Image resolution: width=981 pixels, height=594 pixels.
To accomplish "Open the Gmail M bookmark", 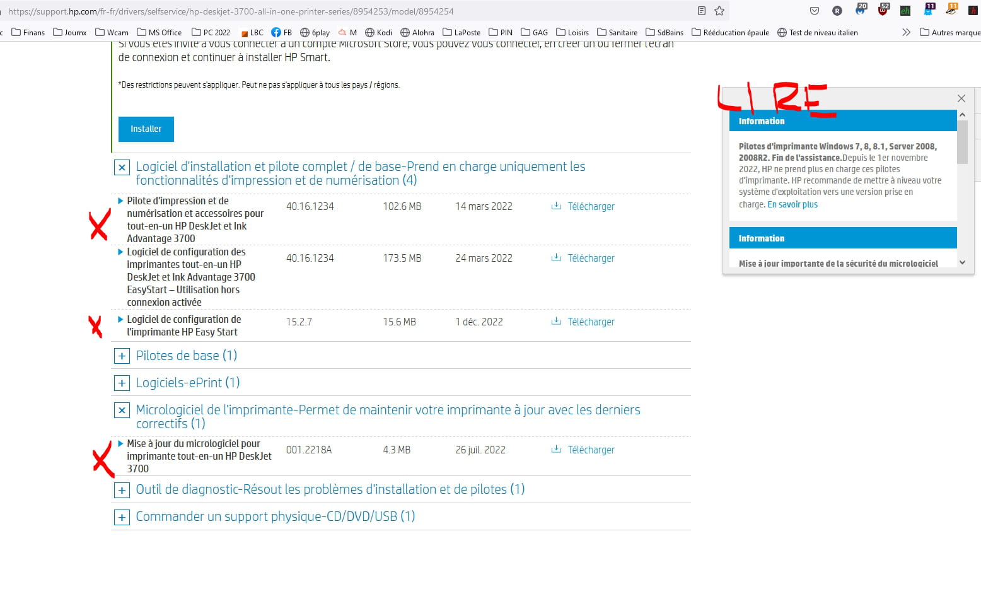I will pyautogui.click(x=347, y=32).
